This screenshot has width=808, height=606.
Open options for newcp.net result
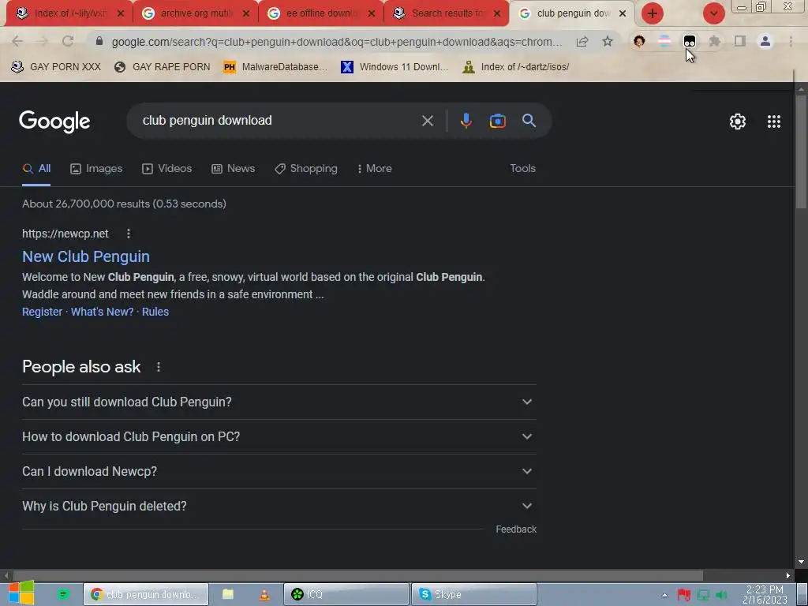129,234
